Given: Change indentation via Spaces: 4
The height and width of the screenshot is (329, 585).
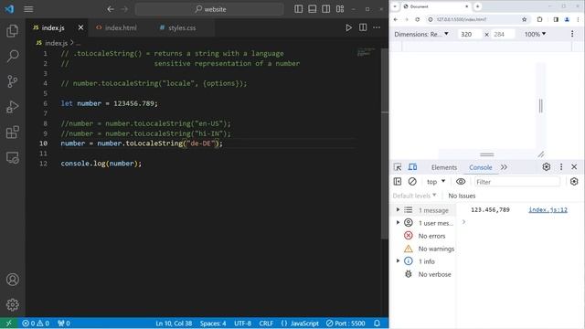Looking at the screenshot, I should tap(213, 324).
